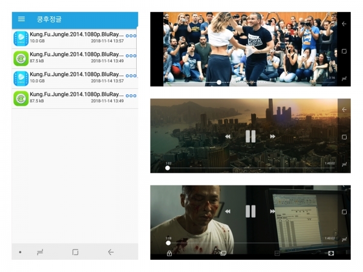Pause the video showing the injured man
363x272 pixels.
point(250,211)
